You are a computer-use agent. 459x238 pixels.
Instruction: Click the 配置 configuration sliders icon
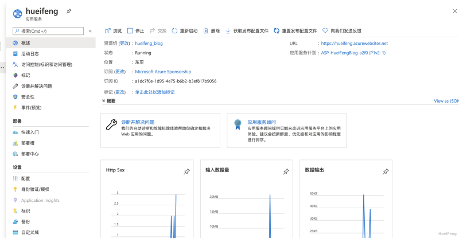(15, 178)
